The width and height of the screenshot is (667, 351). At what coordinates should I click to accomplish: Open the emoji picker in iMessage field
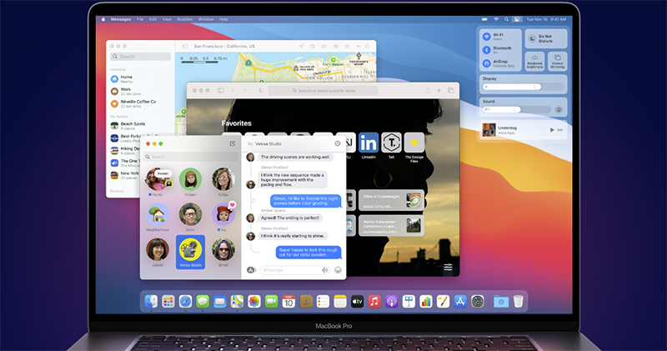click(338, 270)
